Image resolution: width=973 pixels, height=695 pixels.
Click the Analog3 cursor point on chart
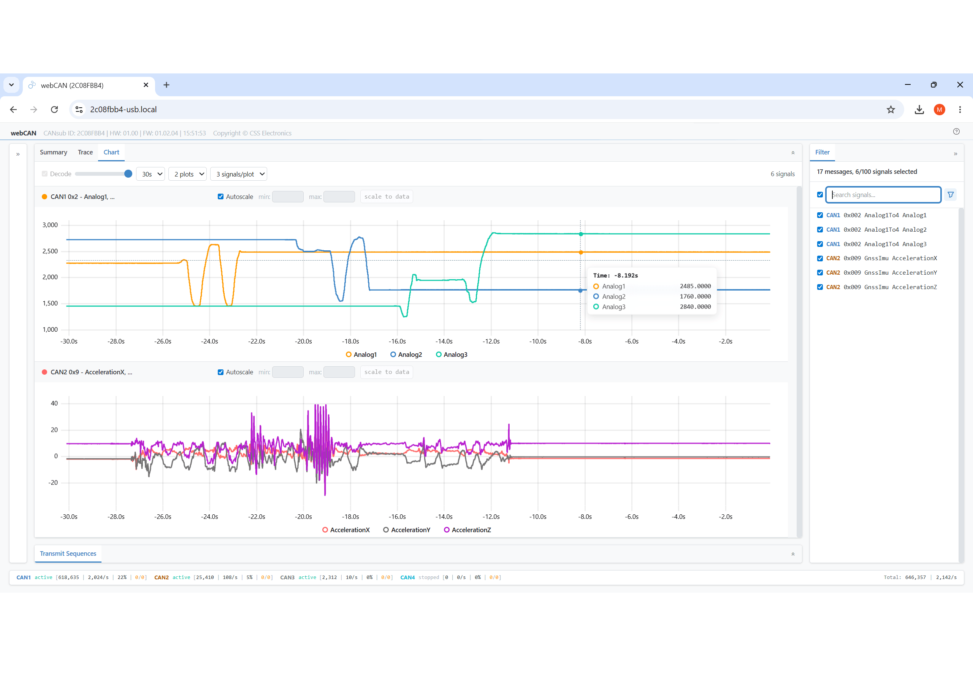[580, 234]
